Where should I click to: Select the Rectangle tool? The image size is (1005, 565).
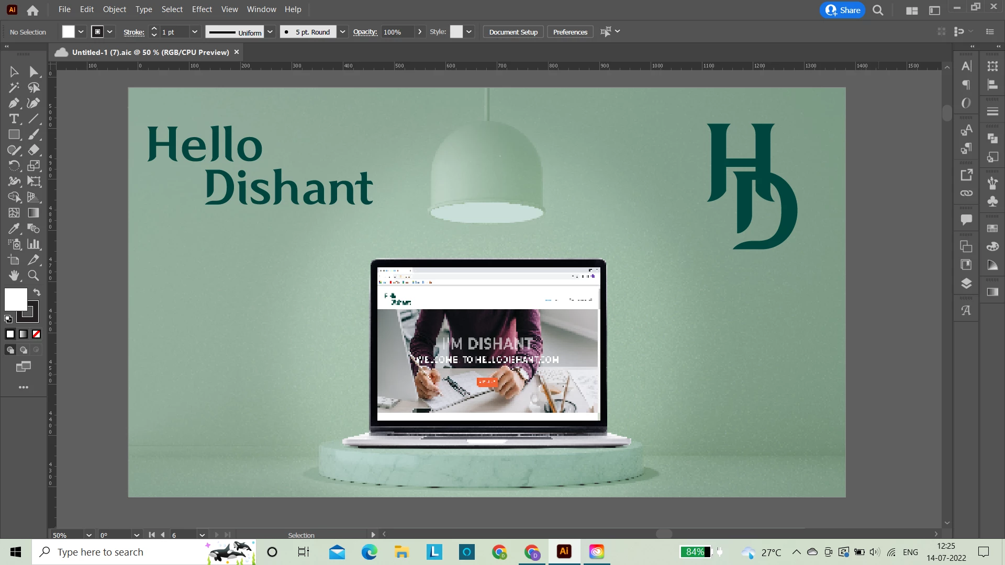pyautogui.click(x=14, y=134)
